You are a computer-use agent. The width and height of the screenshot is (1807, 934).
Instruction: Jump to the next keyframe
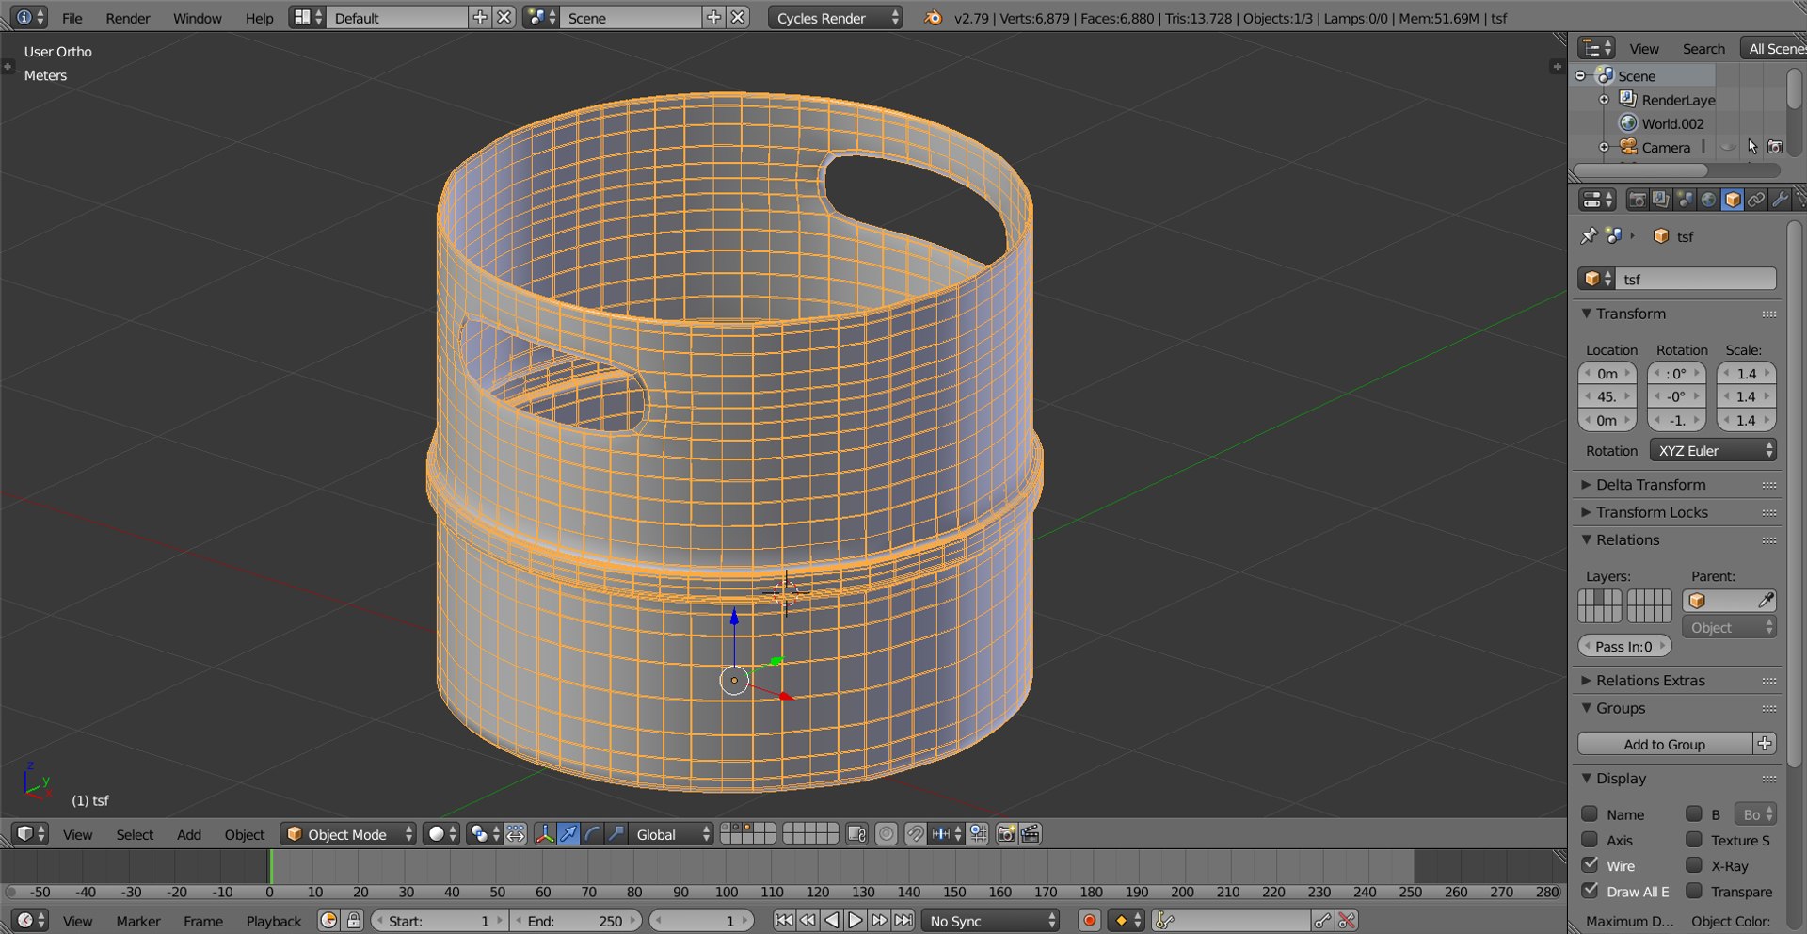coord(879,920)
